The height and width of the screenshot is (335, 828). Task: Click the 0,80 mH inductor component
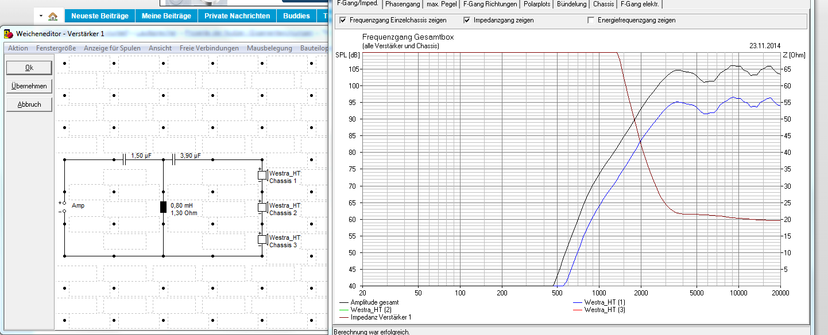(x=163, y=208)
